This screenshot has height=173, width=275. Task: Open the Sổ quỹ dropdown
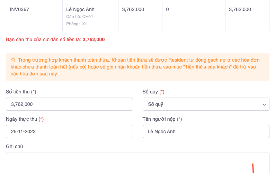(x=206, y=104)
